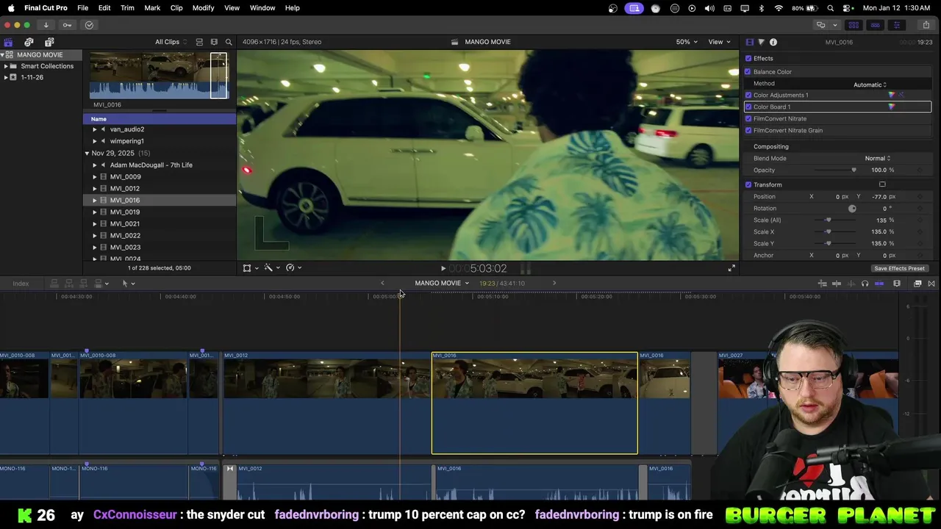
Task: Click Save Effects Preset button
Action: click(x=899, y=268)
